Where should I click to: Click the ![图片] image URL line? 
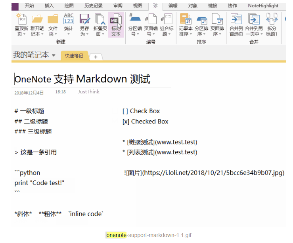click(204, 173)
